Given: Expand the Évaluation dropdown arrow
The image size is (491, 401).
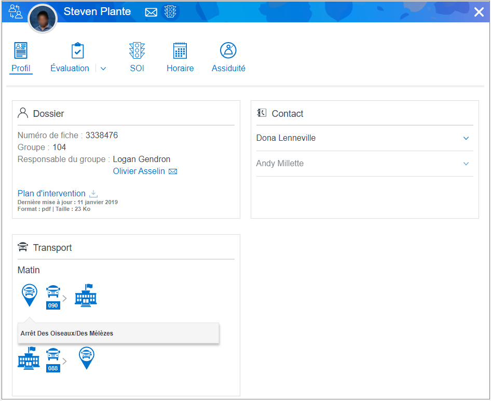Looking at the screenshot, I should pos(103,69).
